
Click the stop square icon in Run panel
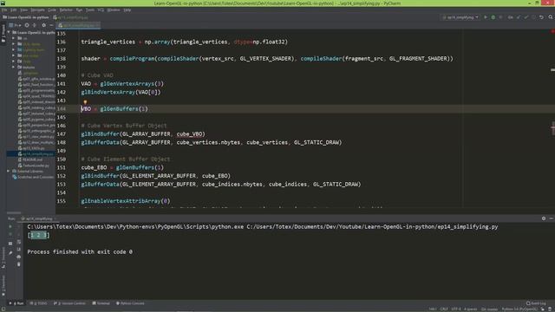[10, 244]
